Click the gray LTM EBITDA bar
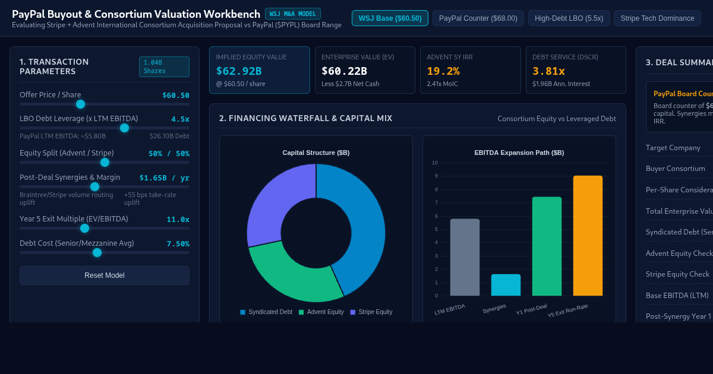This screenshot has height=374, width=713. point(465,258)
